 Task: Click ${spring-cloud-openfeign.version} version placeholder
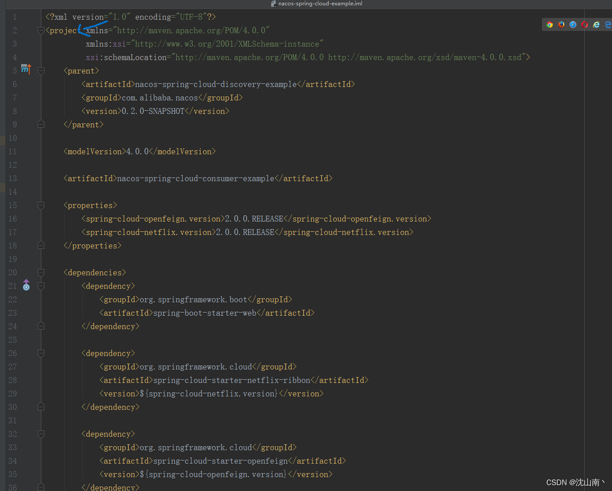click(214, 474)
